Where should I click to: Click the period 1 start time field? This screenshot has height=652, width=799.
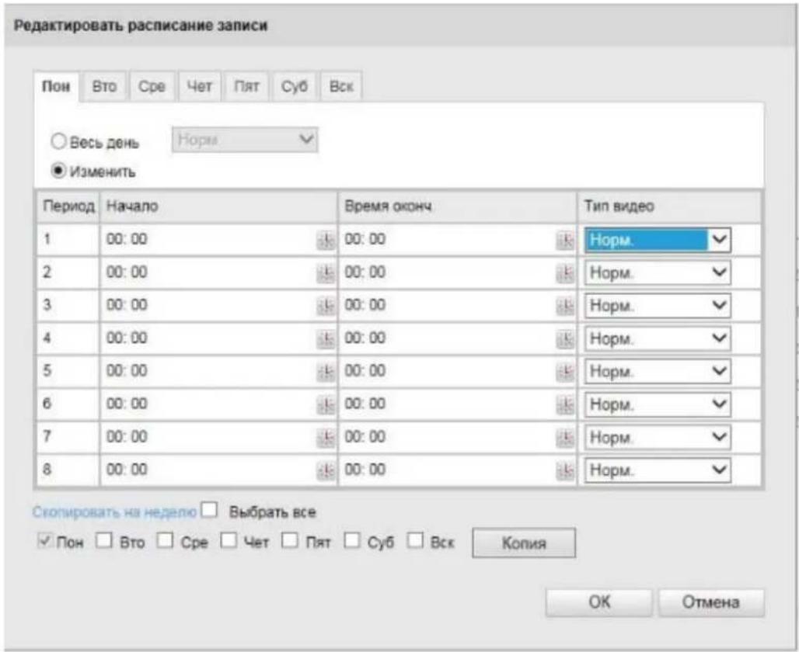(x=218, y=241)
